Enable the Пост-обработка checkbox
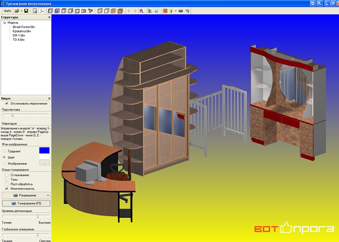Viewport: 339px width, 242px height. [7, 184]
